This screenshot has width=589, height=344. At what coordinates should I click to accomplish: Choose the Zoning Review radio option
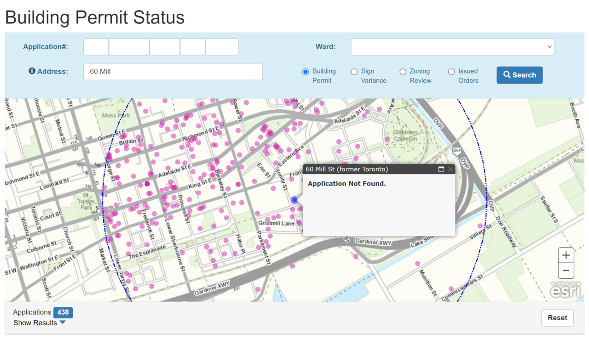pos(403,72)
